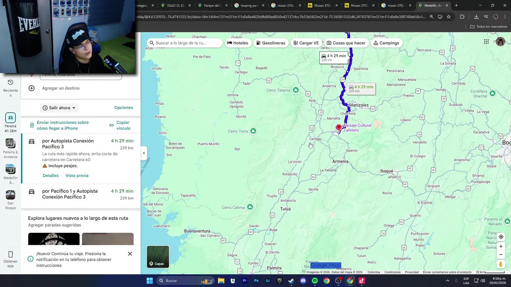Open the Salir ahora departure dropdown
This screenshot has height=287, width=511.
pyautogui.click(x=59, y=108)
